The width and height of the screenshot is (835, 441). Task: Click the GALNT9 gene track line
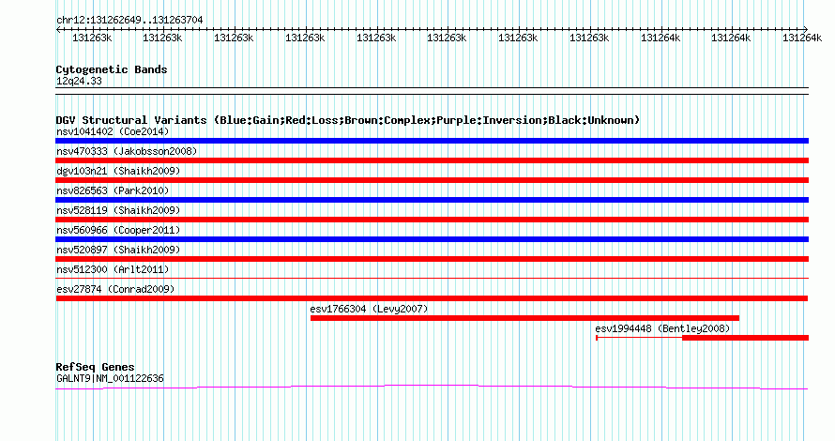pyautogui.click(x=432, y=388)
